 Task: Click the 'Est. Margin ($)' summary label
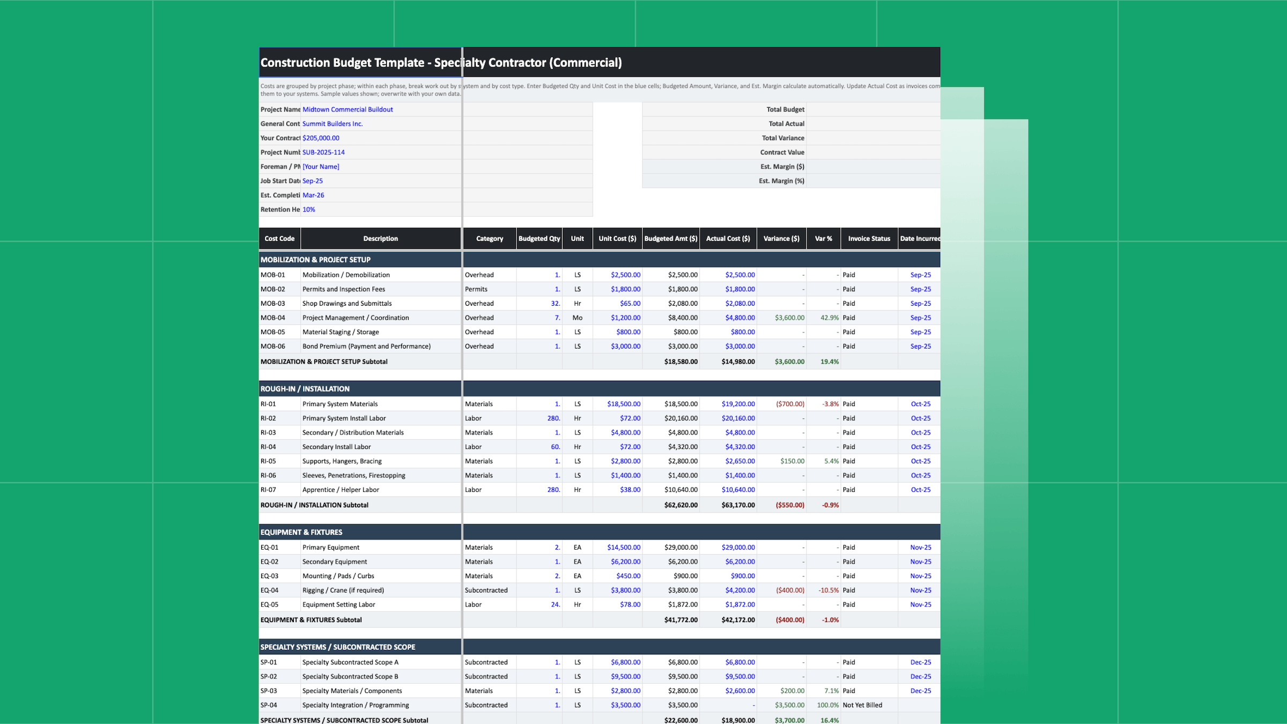(x=782, y=167)
